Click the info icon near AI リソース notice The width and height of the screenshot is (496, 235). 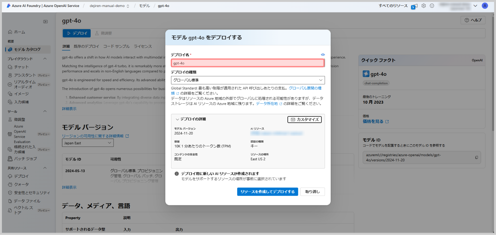click(x=176, y=174)
